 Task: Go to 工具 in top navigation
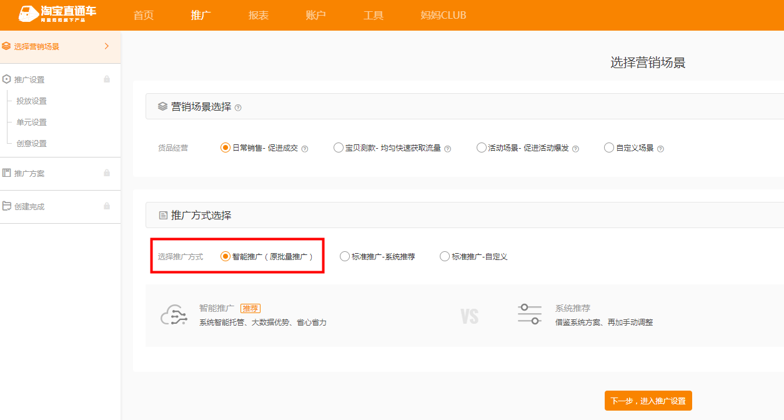pos(374,15)
